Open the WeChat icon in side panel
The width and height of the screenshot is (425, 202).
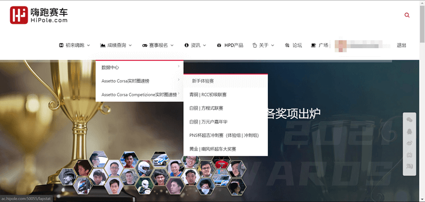[x=409, y=120]
